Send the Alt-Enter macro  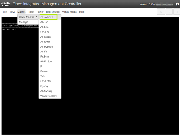tap(50, 42)
